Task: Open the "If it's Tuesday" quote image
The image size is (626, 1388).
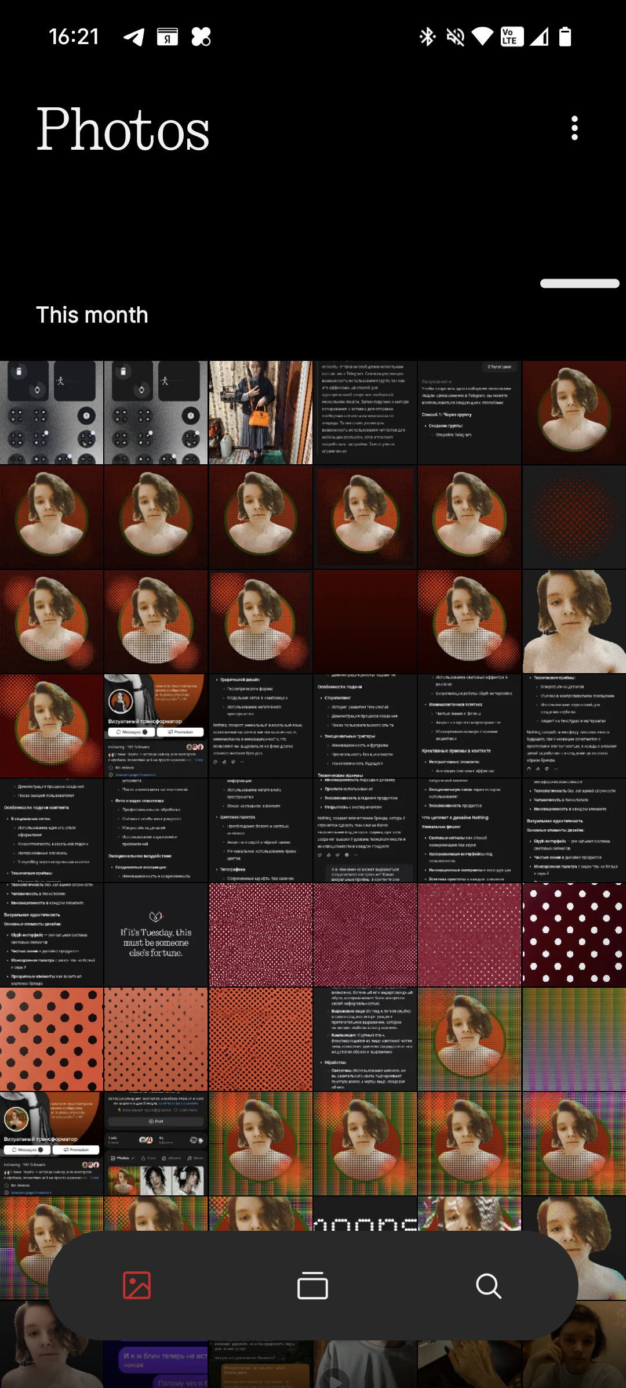Action: tap(156, 935)
